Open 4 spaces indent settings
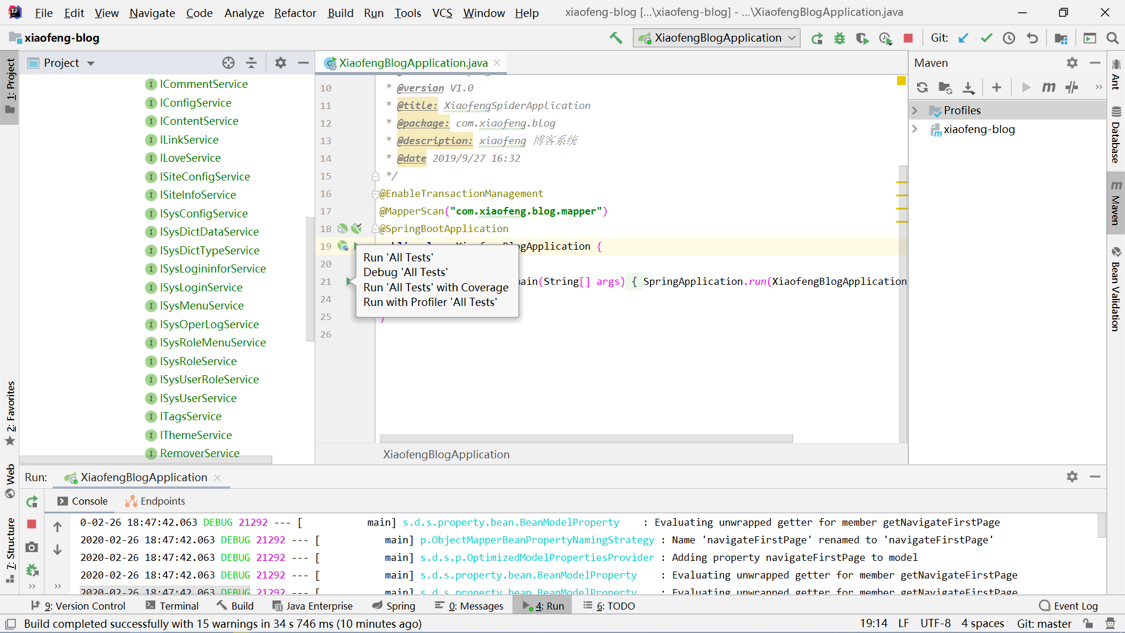The width and height of the screenshot is (1125, 633). click(983, 624)
